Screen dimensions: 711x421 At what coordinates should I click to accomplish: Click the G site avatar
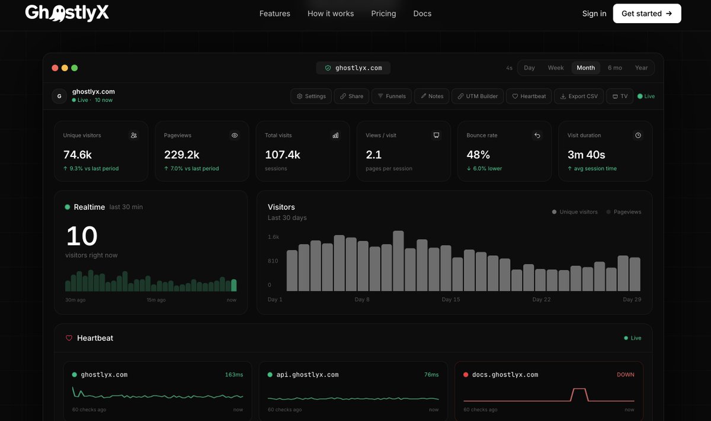[59, 96]
